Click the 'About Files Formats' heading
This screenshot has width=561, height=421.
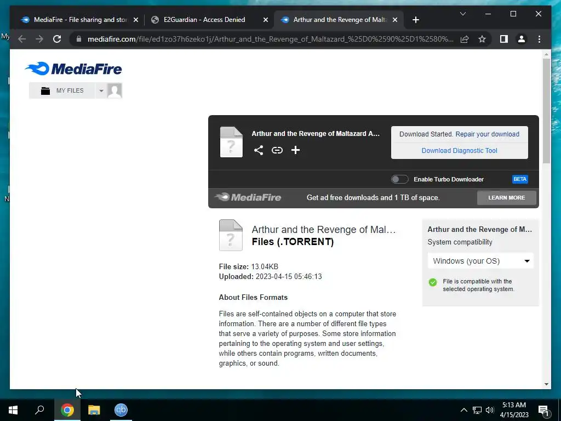[253, 298]
